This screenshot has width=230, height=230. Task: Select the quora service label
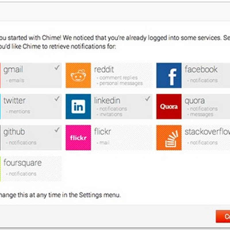pos(195,101)
